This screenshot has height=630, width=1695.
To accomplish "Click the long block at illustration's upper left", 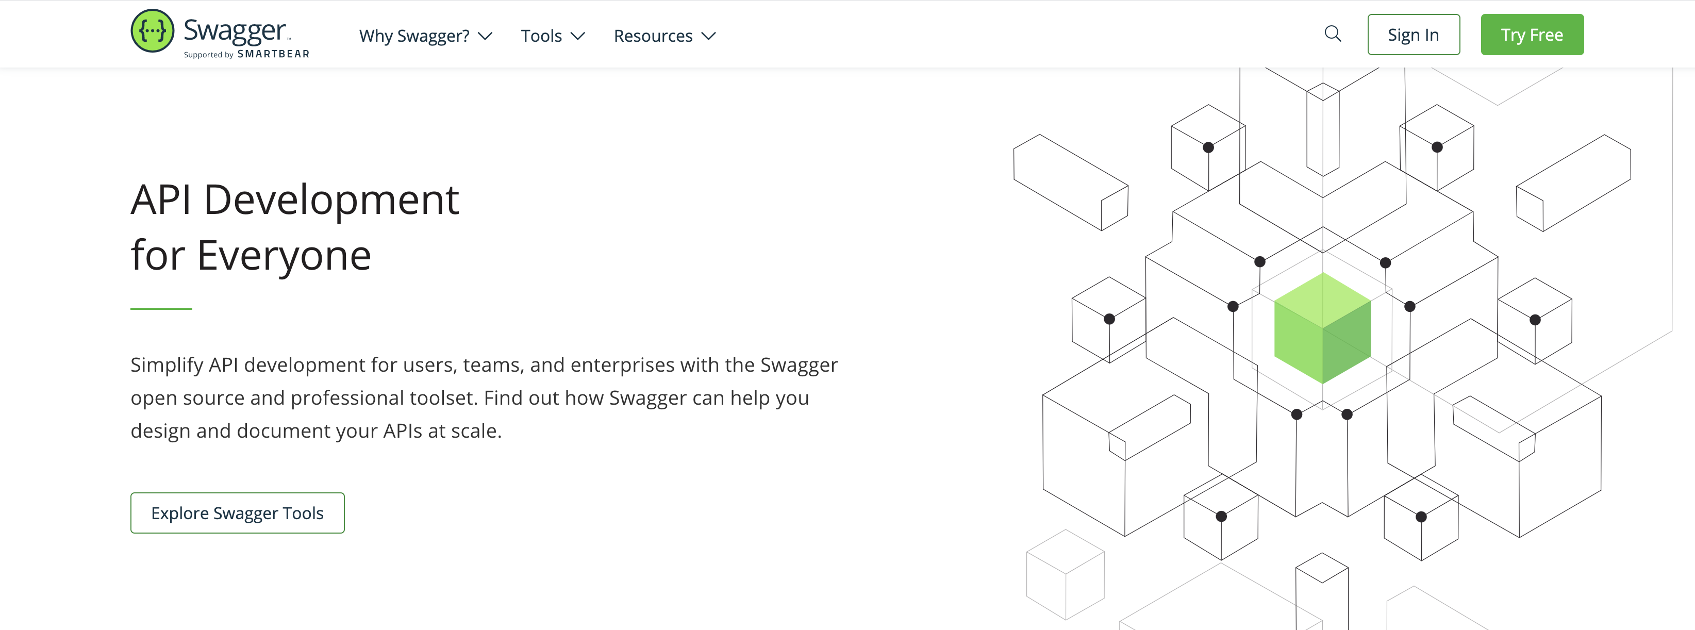I will [x=1070, y=183].
